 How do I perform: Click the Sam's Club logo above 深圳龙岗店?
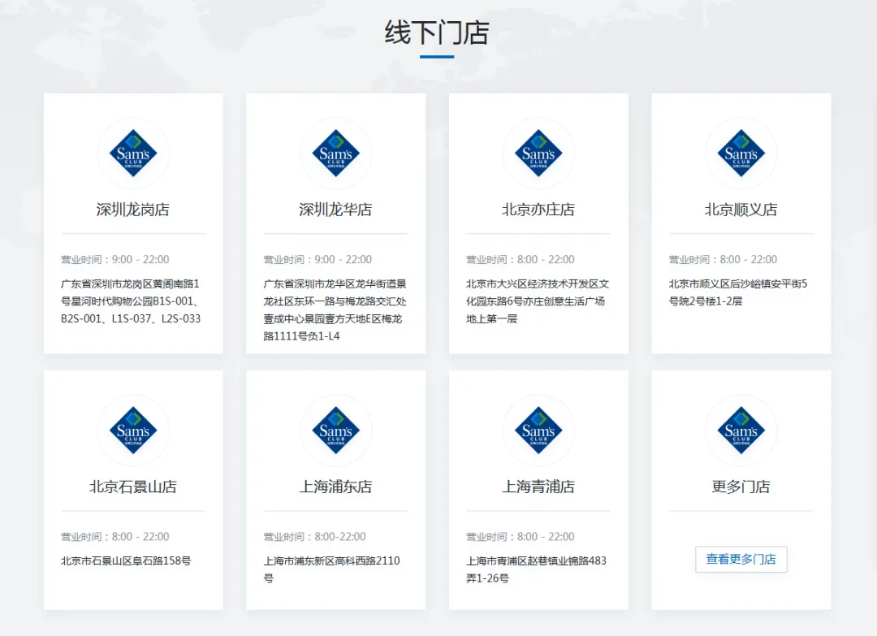click(133, 154)
